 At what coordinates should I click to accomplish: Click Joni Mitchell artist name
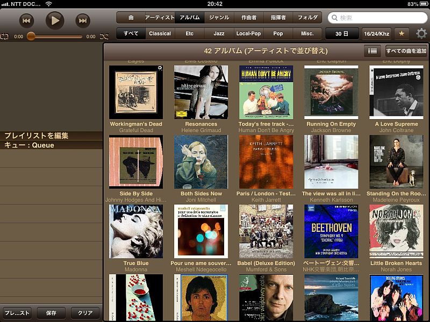[201, 200]
